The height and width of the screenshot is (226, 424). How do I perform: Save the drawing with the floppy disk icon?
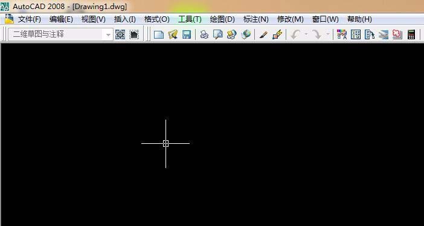pyautogui.click(x=187, y=34)
